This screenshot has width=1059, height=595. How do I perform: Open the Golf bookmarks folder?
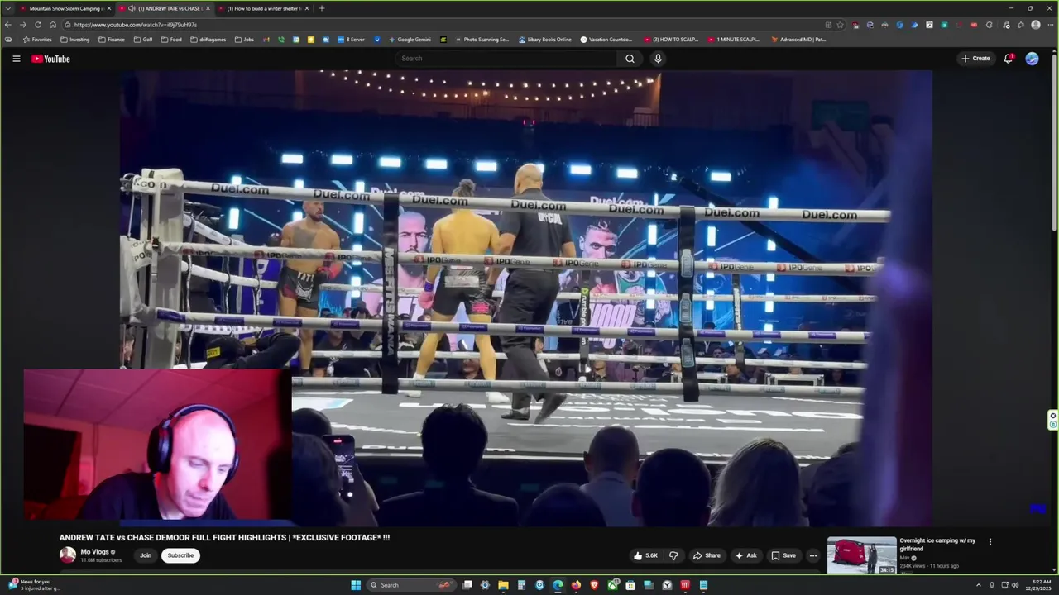pos(145,40)
